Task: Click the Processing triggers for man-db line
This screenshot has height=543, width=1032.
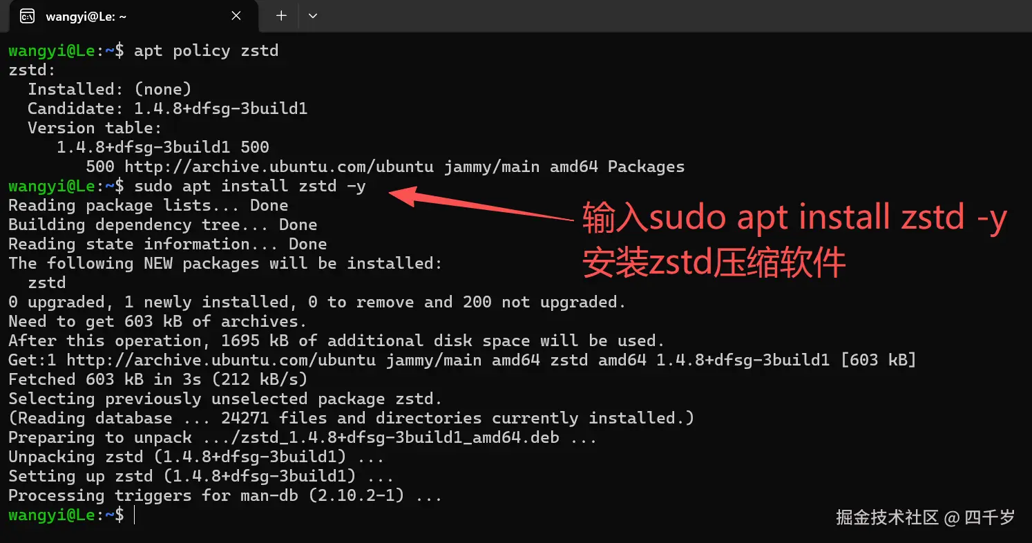Action: [224, 495]
